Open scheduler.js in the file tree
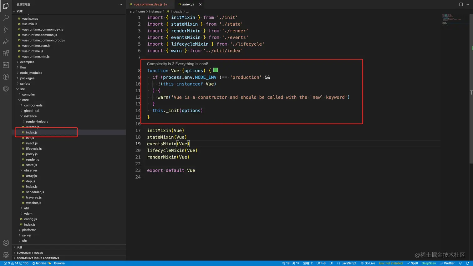 point(69,192)
